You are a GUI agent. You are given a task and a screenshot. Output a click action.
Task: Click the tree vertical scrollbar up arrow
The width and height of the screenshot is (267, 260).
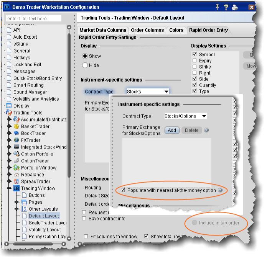(69, 27)
